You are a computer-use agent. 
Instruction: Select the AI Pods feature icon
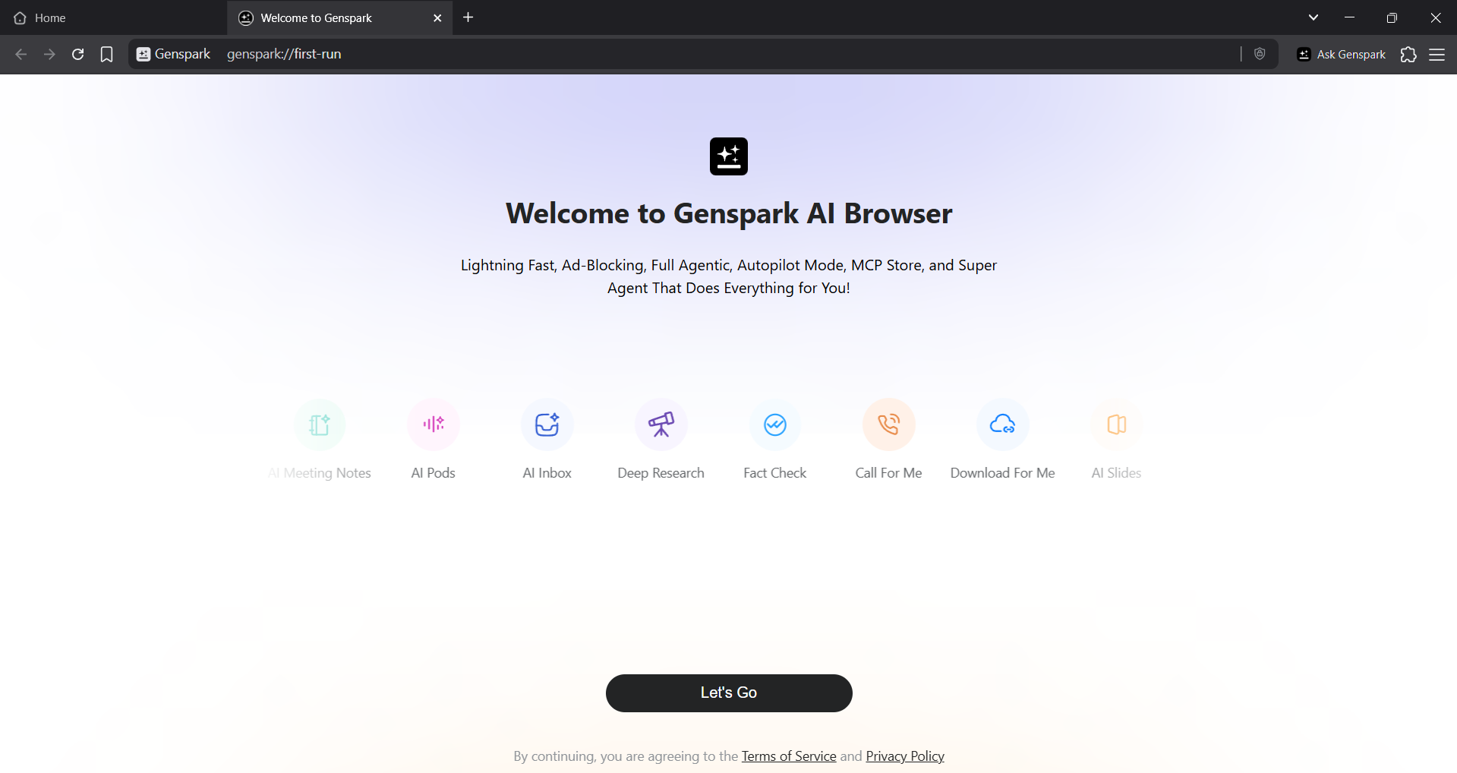tap(433, 424)
